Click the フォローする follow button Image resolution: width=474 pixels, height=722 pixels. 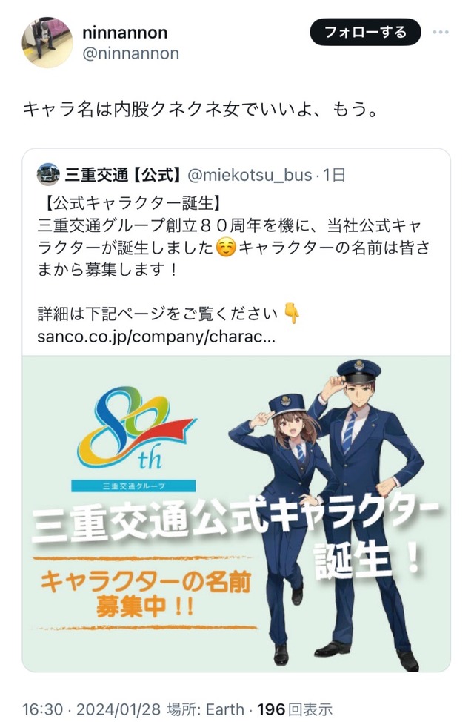365,32
